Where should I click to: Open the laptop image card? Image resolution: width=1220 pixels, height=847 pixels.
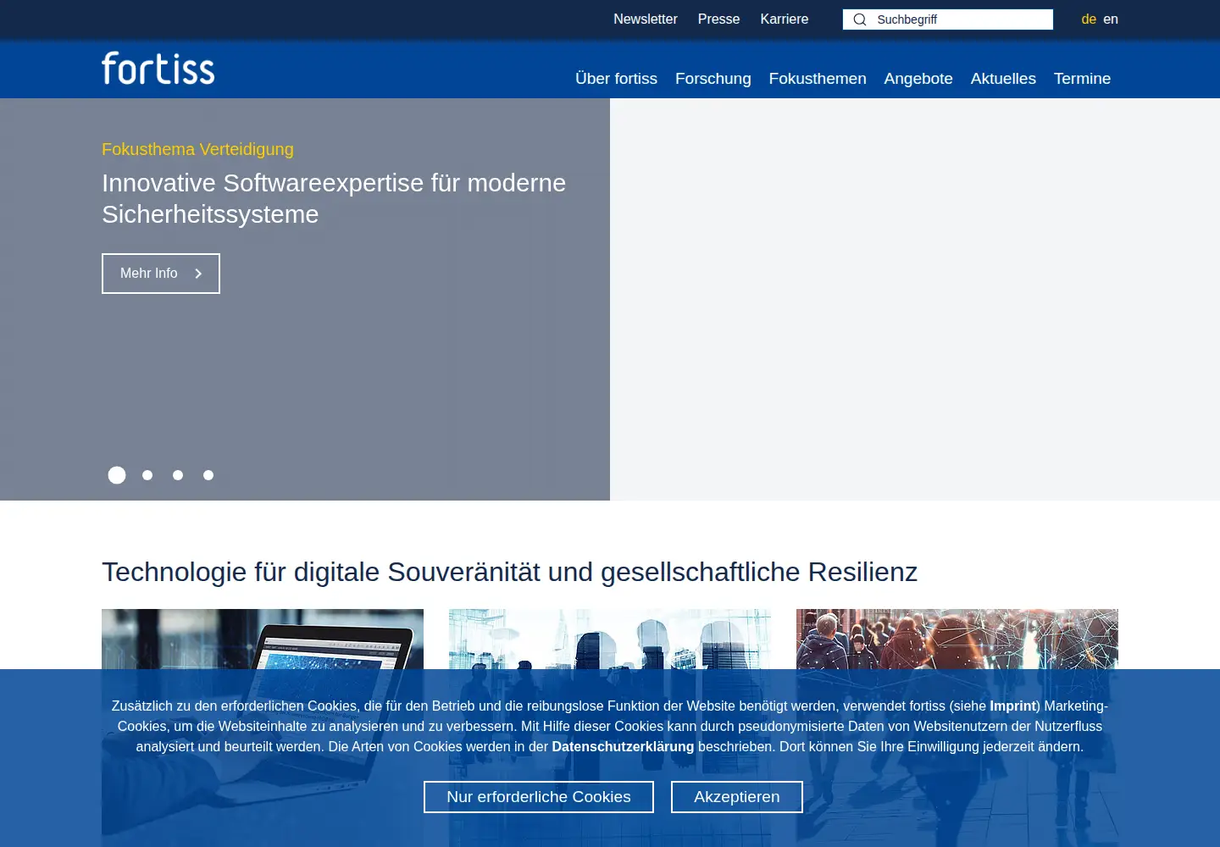pos(263,728)
